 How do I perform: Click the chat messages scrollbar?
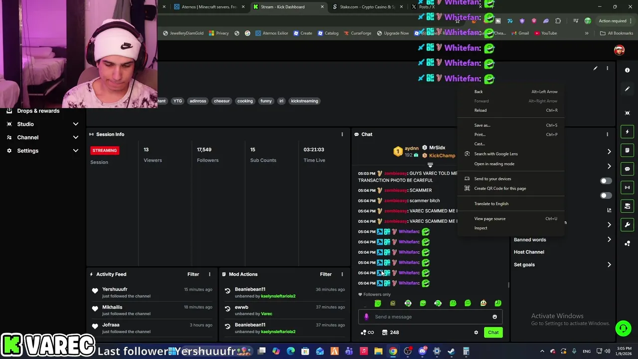click(508, 285)
